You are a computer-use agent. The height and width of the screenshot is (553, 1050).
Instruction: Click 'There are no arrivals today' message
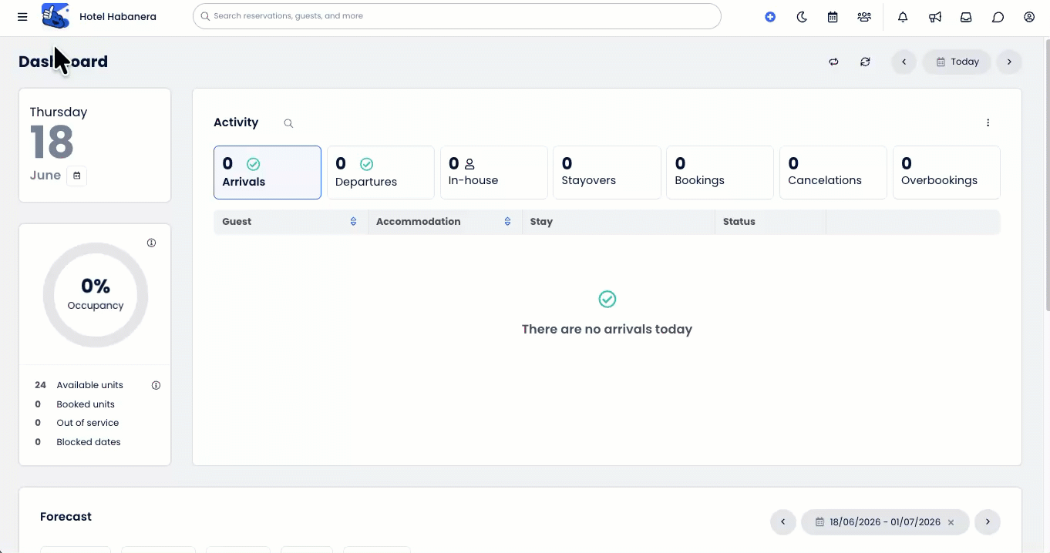607,329
